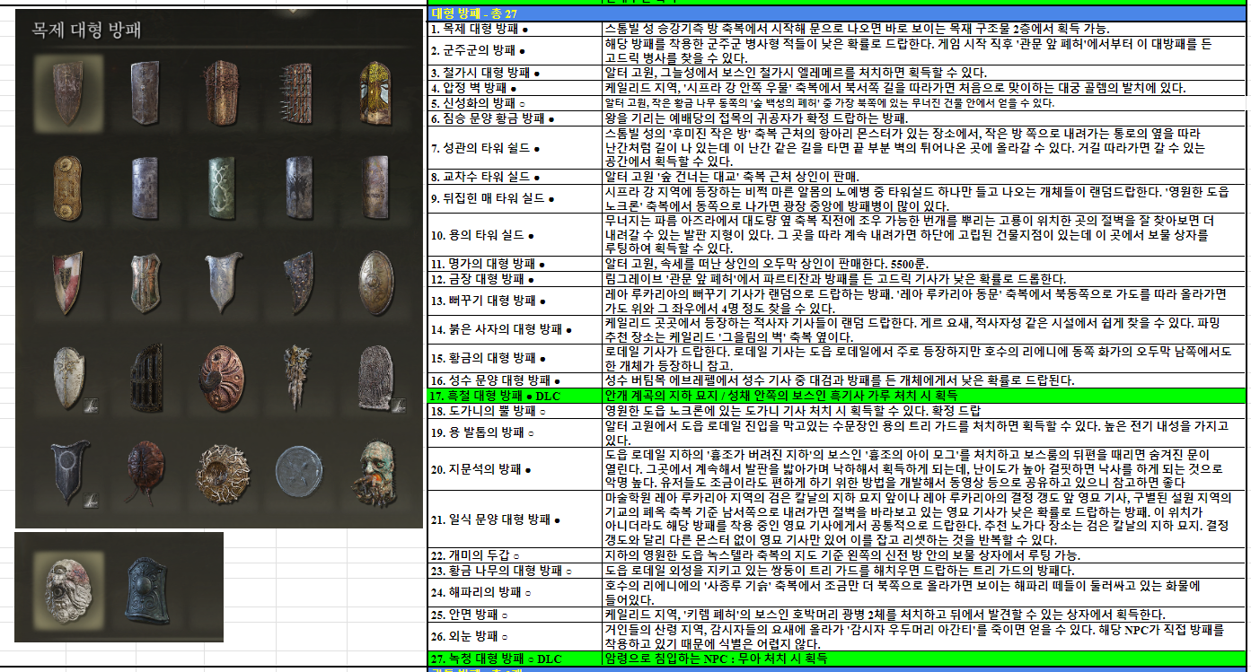Click the name cell '21. 일식 문양 대형 방패'

click(x=515, y=520)
